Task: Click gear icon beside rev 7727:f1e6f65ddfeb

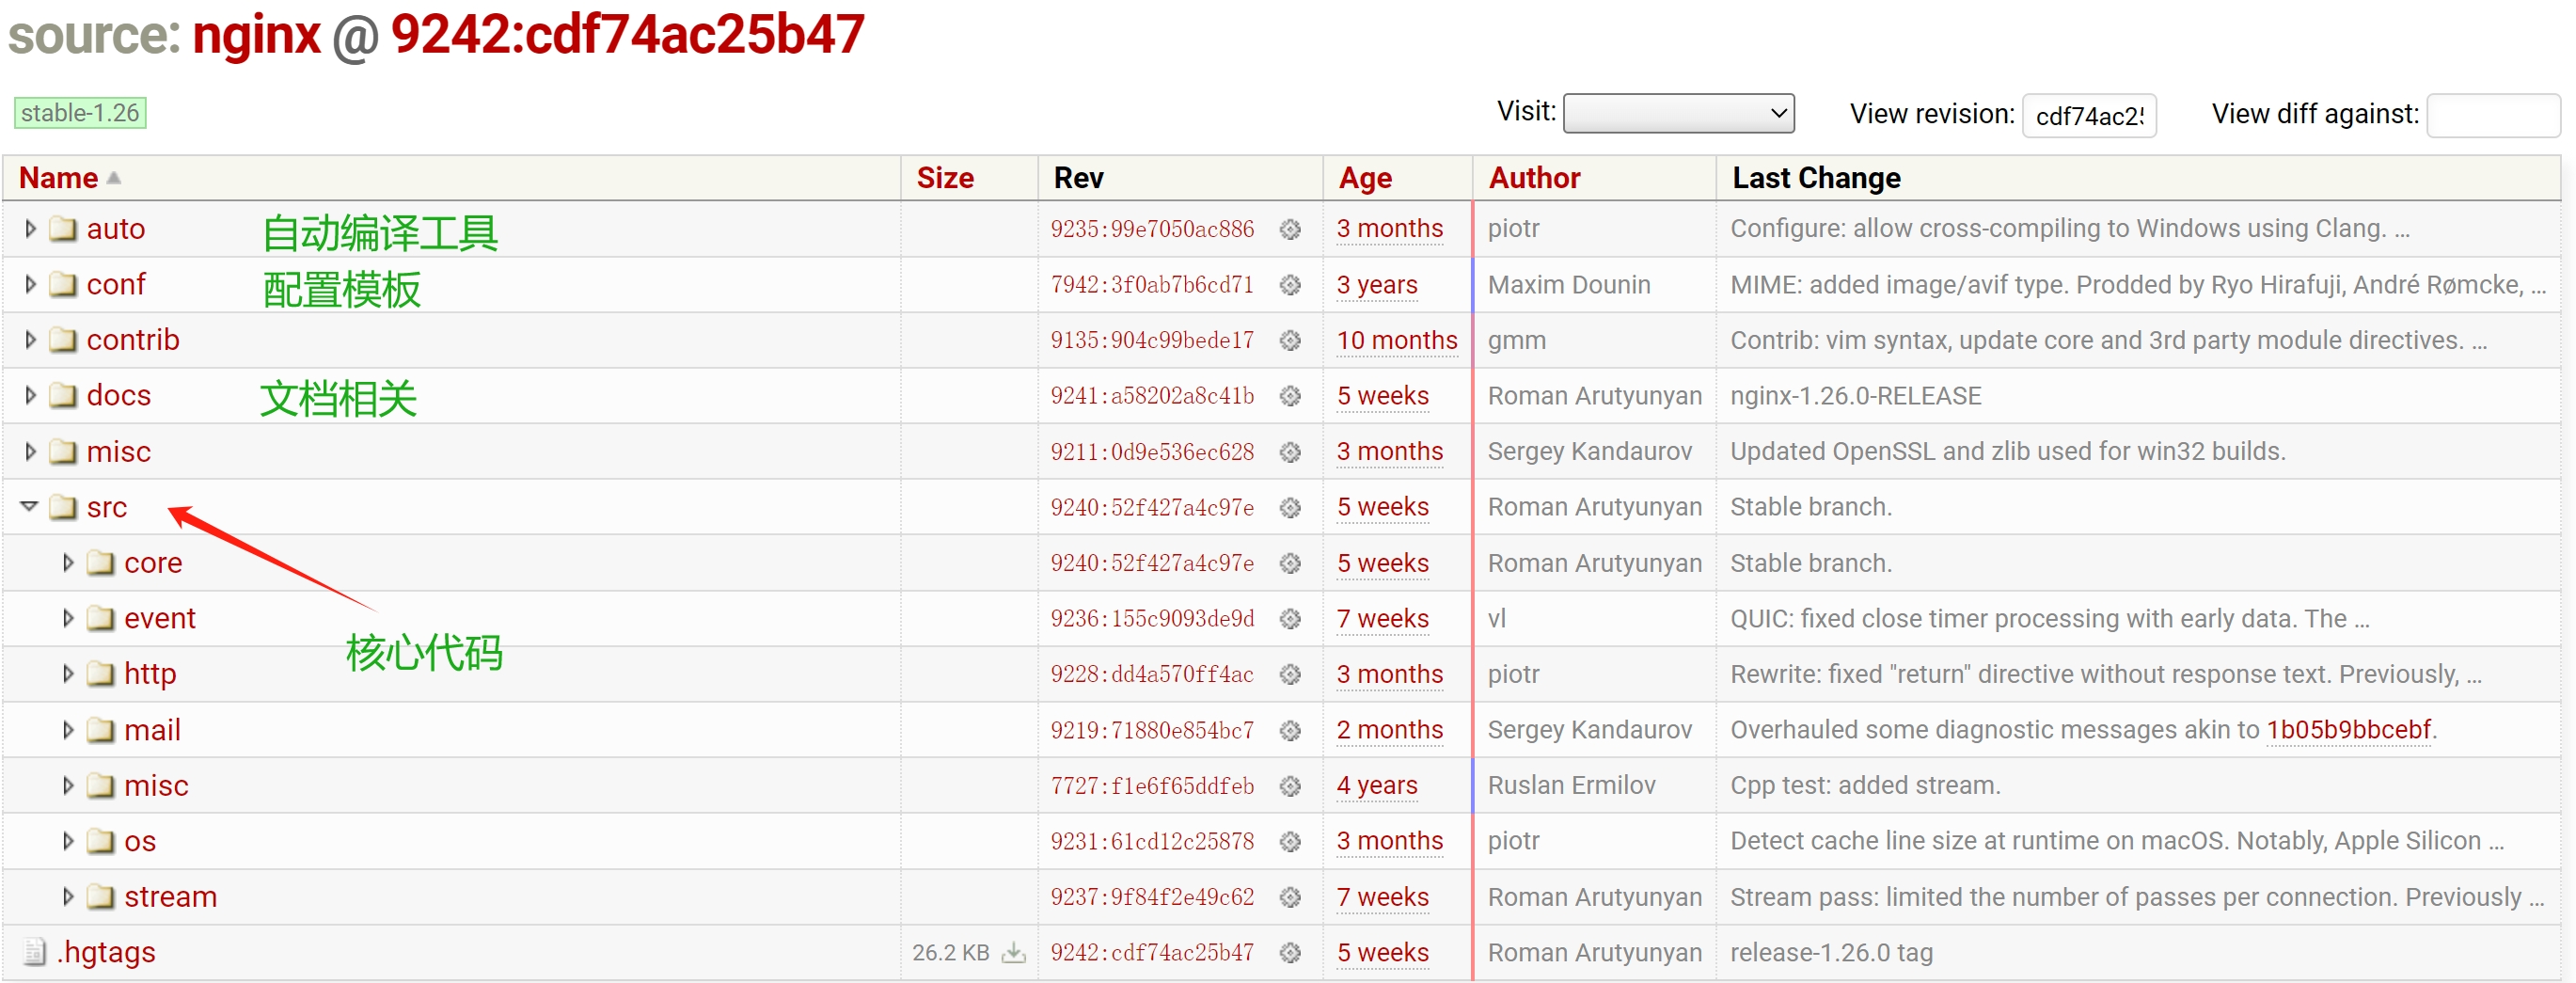Action: coord(1290,786)
